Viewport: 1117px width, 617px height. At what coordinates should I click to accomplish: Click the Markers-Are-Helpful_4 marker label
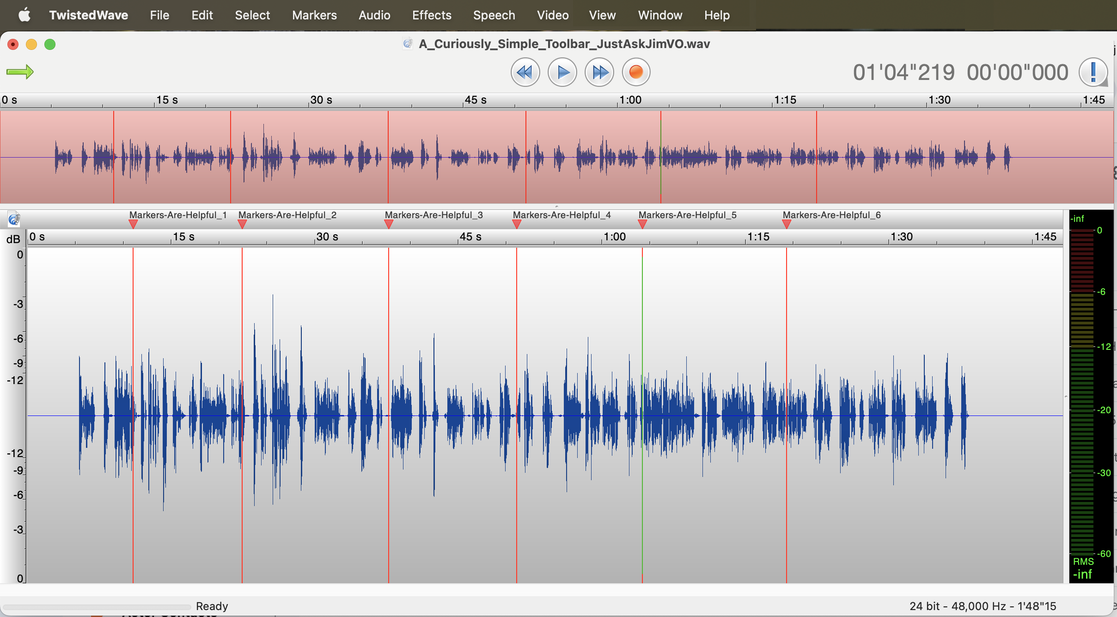click(x=562, y=215)
